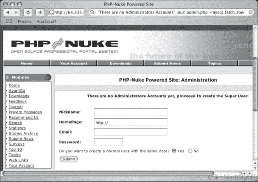Select the No radio button

[190, 151]
